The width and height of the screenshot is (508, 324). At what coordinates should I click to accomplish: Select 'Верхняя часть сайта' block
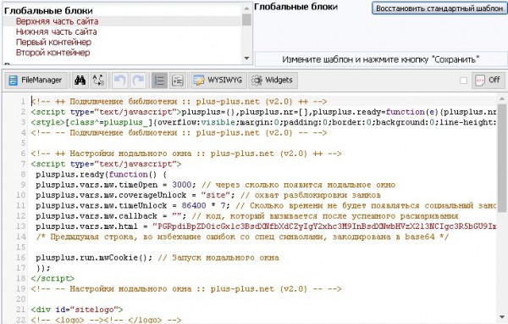pyautogui.click(x=58, y=21)
